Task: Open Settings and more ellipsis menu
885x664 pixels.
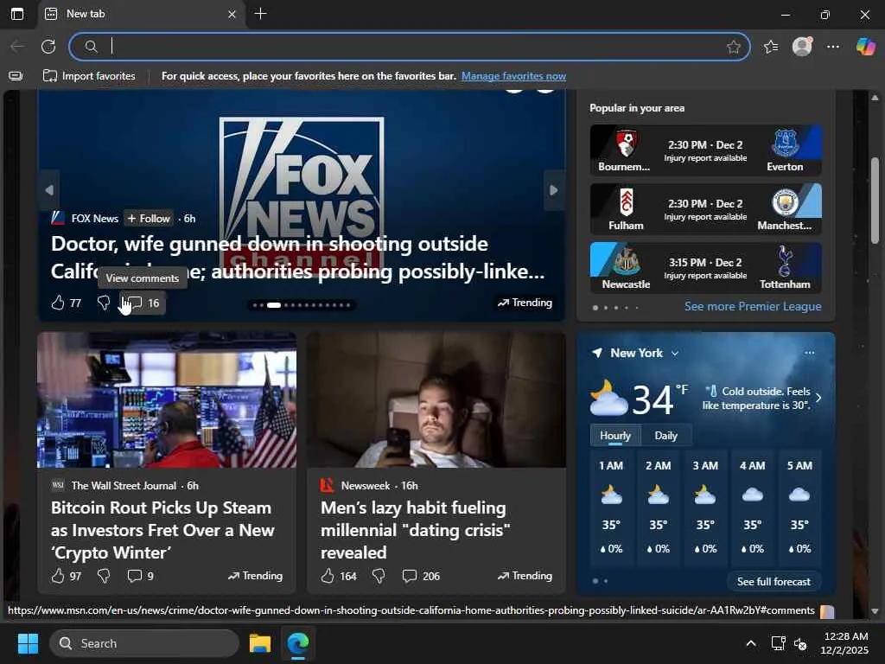Action: (833, 47)
